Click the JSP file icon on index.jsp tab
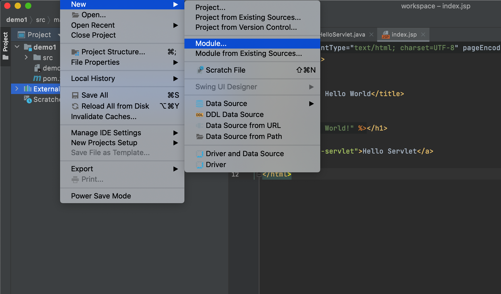The width and height of the screenshot is (501, 294). point(386,35)
